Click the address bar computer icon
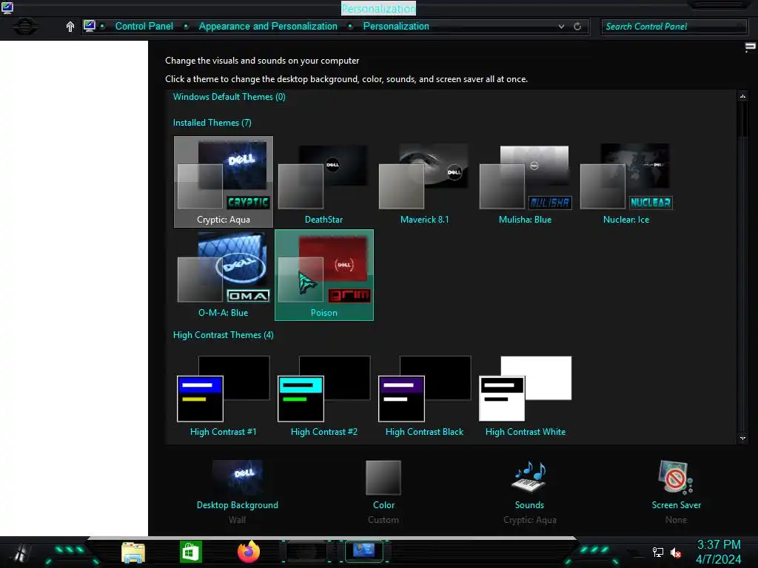The width and height of the screenshot is (758, 568). click(89, 26)
